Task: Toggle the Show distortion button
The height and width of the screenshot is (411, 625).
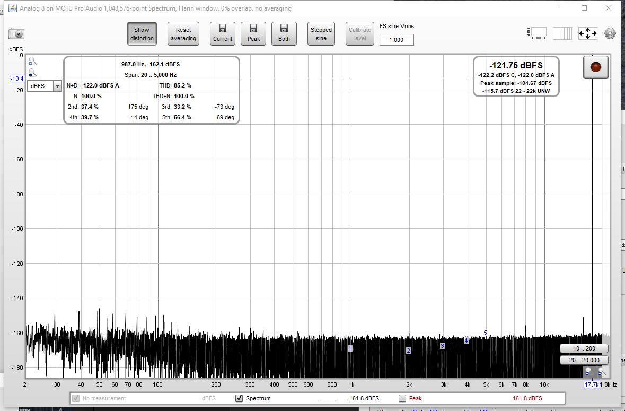Action: tap(142, 34)
